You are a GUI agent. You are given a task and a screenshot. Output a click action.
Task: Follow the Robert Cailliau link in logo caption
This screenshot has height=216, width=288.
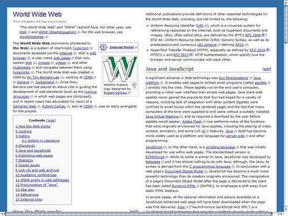point(115,93)
